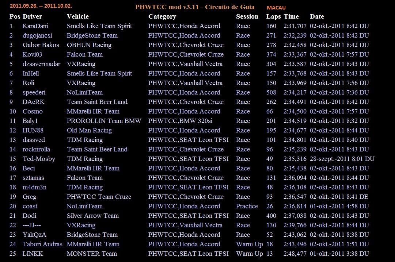Click category PHWTCC,BMW 320si
395x262 pixels.
(180, 121)
